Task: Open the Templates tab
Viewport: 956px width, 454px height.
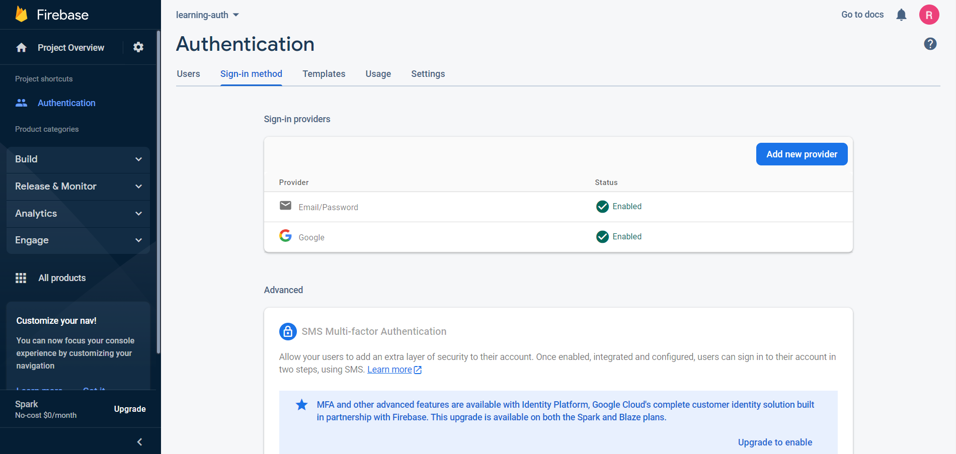Action: 324,74
